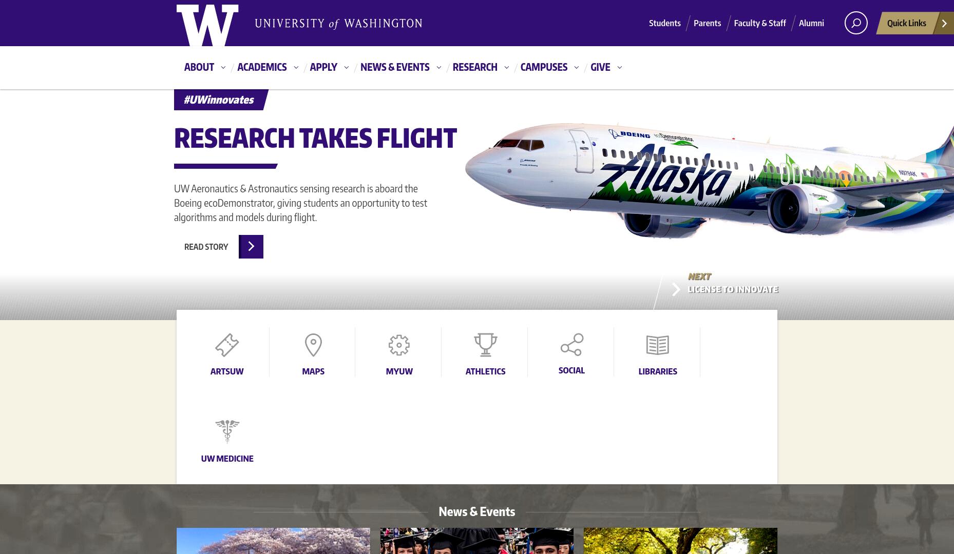Screen dimensions: 954x554
Task: Select the Athletics trophy icon
Action: [485, 345]
